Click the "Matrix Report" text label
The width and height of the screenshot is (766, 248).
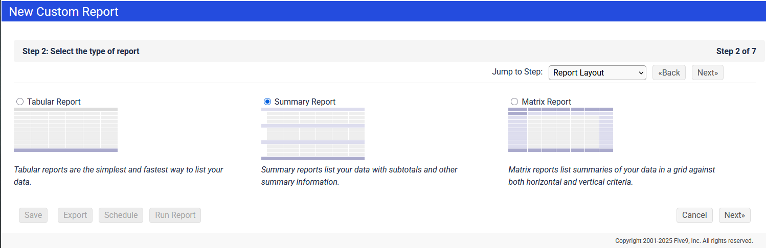pos(546,102)
